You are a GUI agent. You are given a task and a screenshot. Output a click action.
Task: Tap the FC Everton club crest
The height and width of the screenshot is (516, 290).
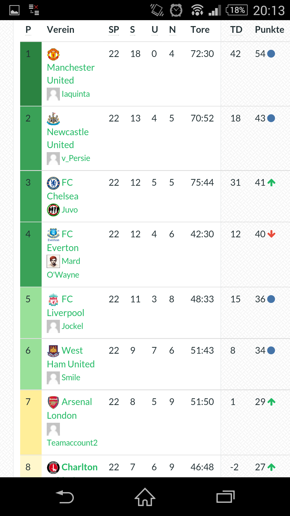53,234
